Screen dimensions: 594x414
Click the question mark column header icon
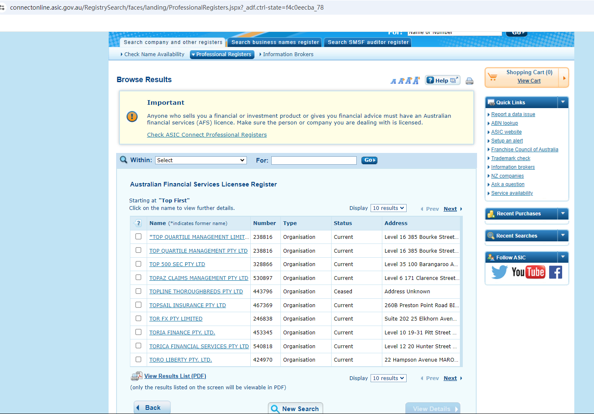pos(138,223)
